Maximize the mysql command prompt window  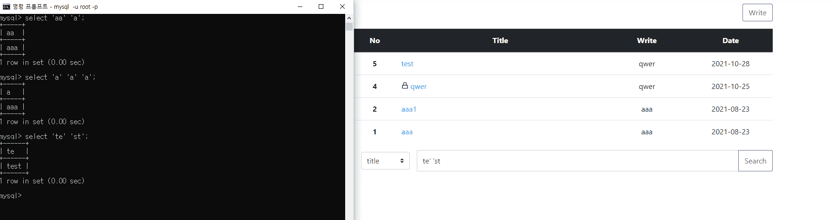pos(321,6)
